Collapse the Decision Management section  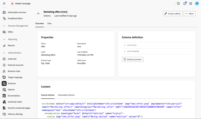coord(4,26)
